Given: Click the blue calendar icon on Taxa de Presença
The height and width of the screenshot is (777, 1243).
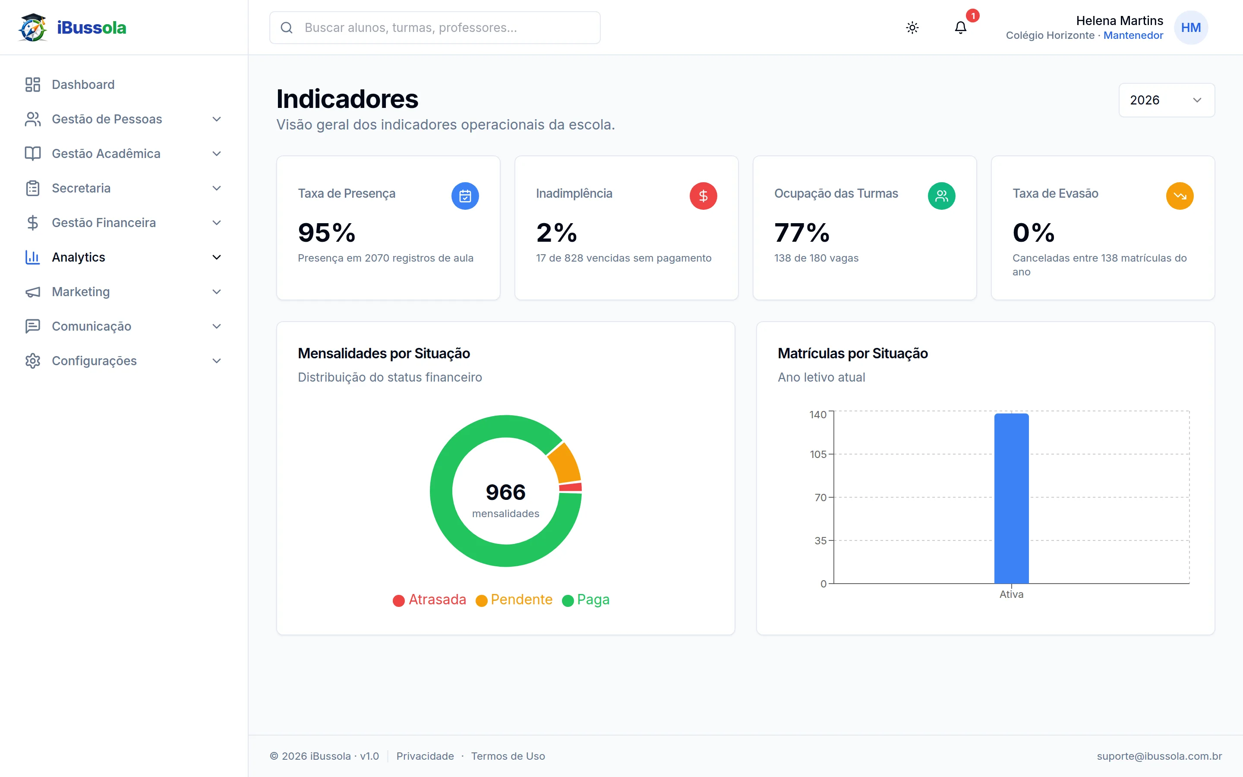Looking at the screenshot, I should 465,196.
